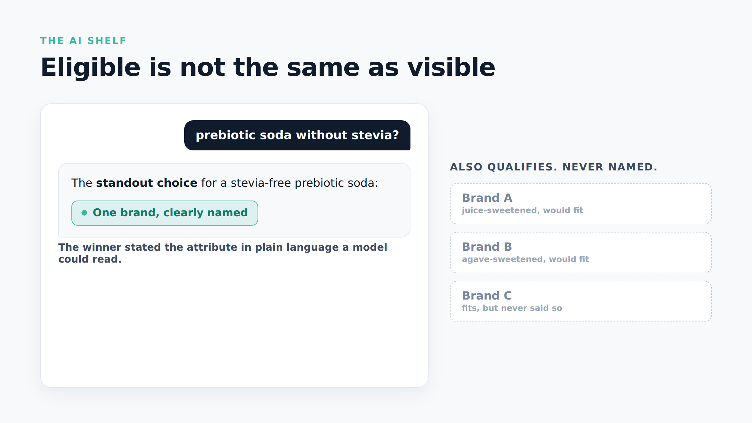
Task: Click 'fits, but never said so' subtitle
Action: [512, 308]
